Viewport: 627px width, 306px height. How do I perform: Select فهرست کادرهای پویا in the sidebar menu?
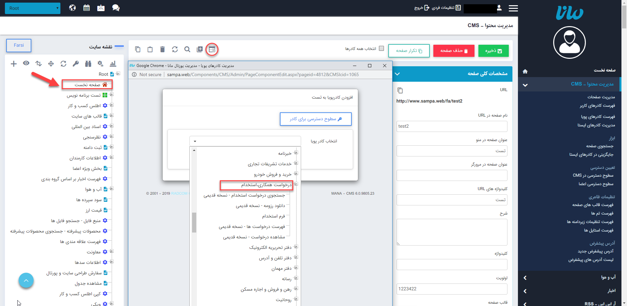coord(597,116)
